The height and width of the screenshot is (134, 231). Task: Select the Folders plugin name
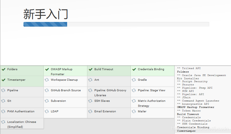12,69
